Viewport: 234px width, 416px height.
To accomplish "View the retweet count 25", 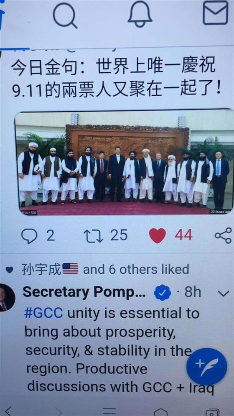I will click(119, 235).
